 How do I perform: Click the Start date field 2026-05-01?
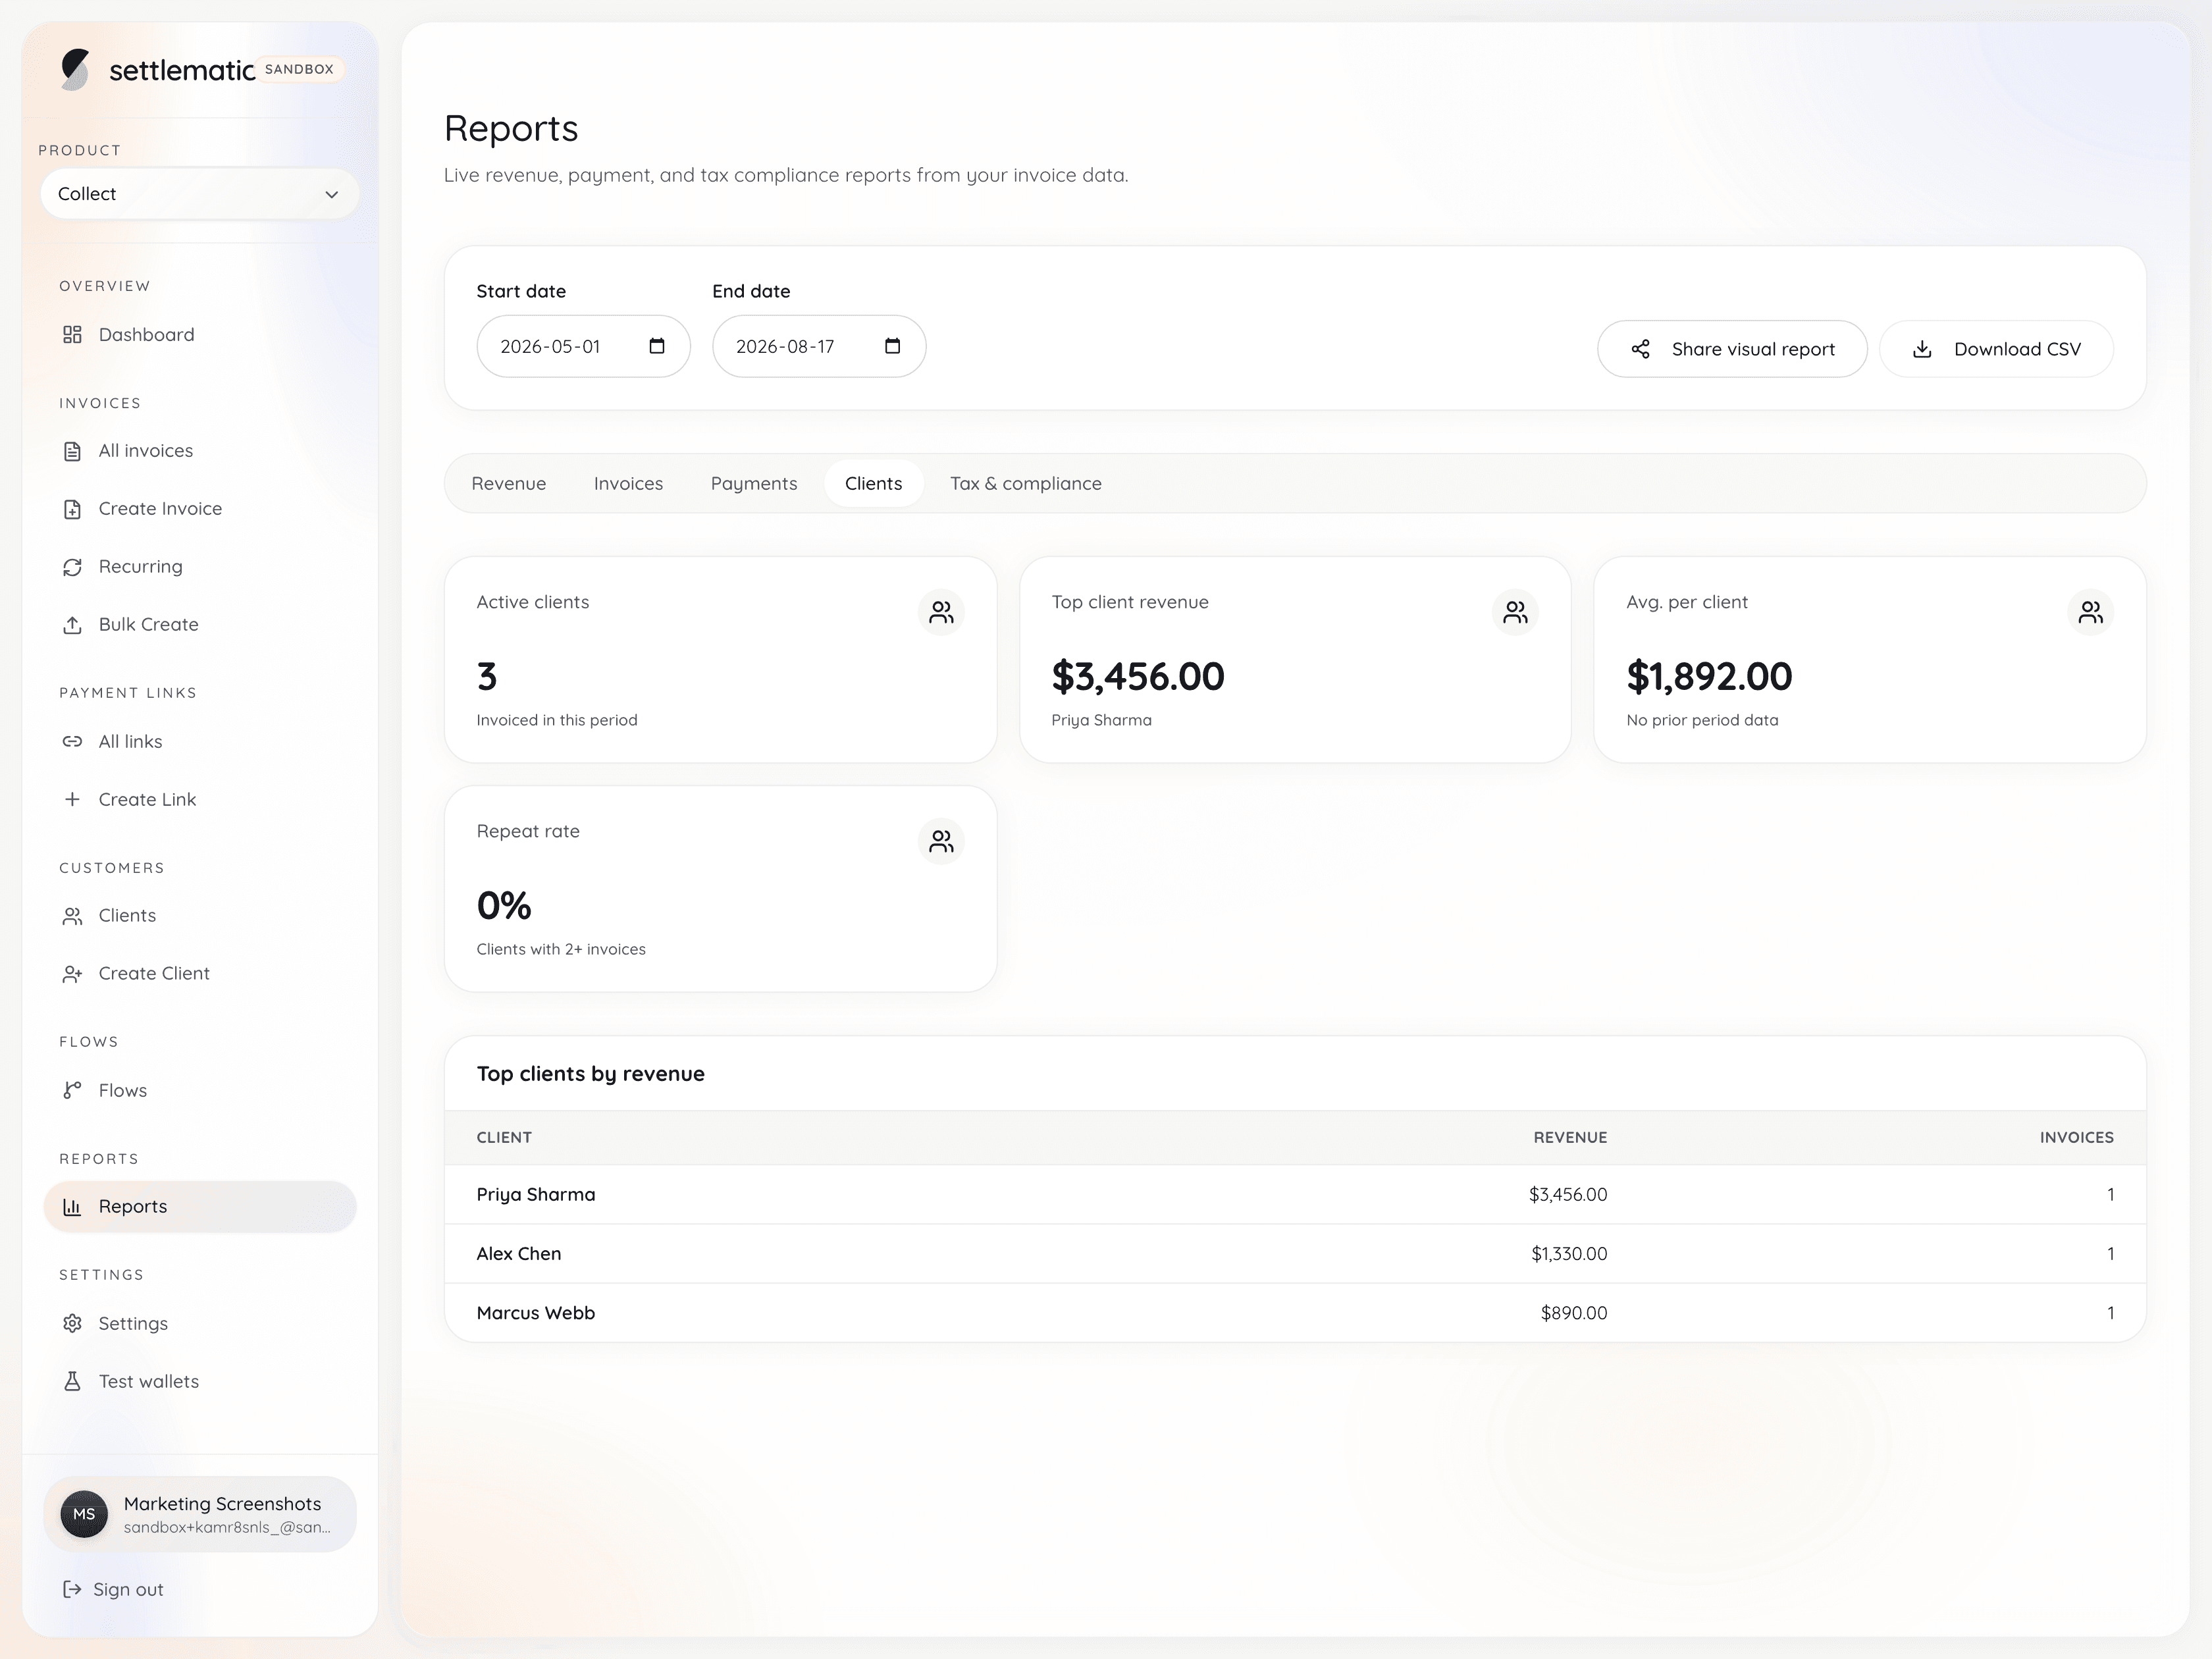point(583,346)
